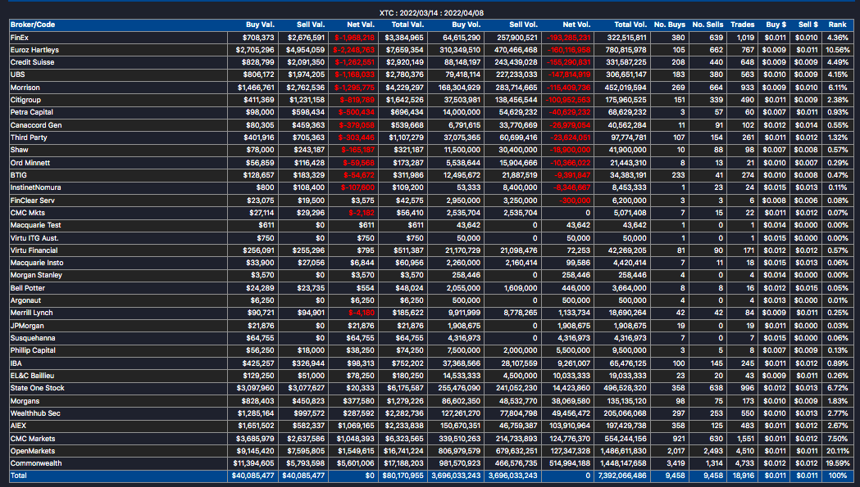This screenshot has height=487, width=860.
Task: Click Commonwealth net value $5,601,006
Action: pos(356,463)
